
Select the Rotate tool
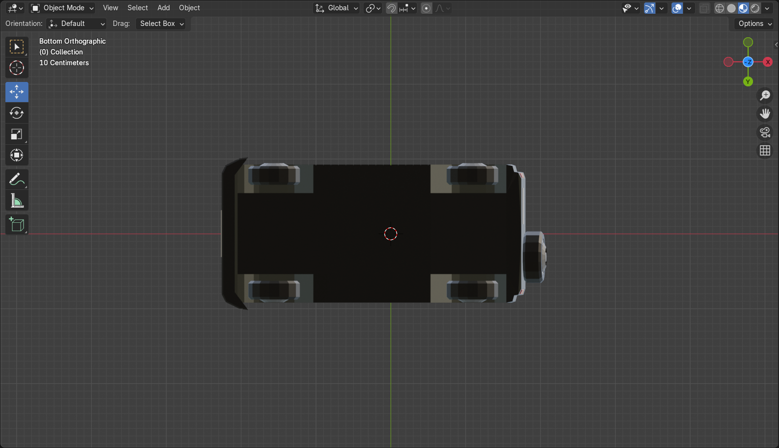click(17, 113)
